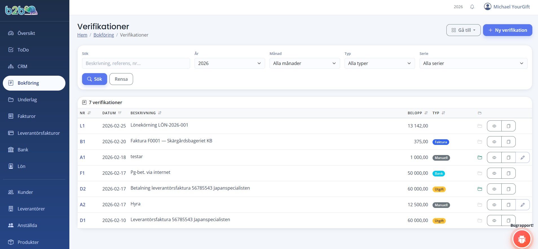
Task: Open the Bugrapport bug report button
Action: pyautogui.click(x=522, y=239)
